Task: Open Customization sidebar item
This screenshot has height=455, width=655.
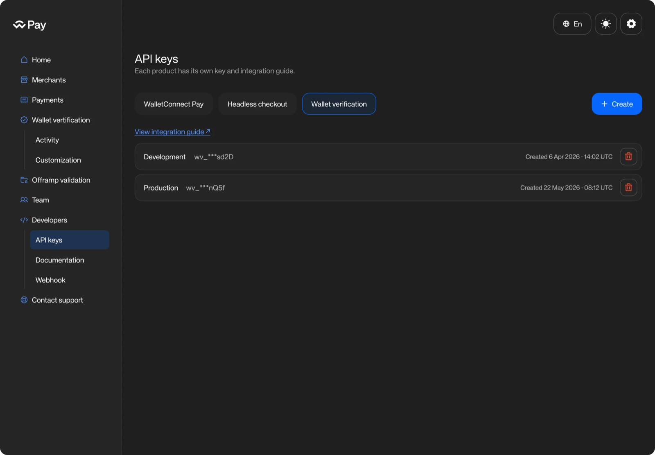Action: coord(58,160)
